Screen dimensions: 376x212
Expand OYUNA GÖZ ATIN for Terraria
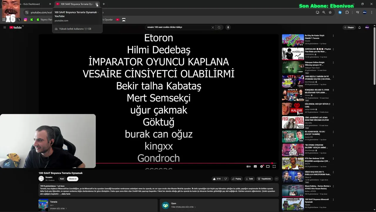(x=58, y=208)
